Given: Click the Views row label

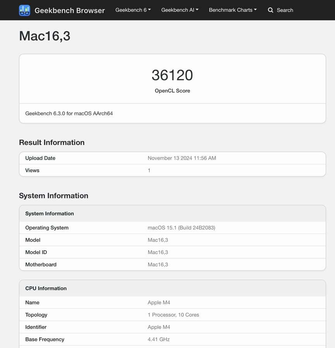Looking at the screenshot, I should click(x=32, y=171).
